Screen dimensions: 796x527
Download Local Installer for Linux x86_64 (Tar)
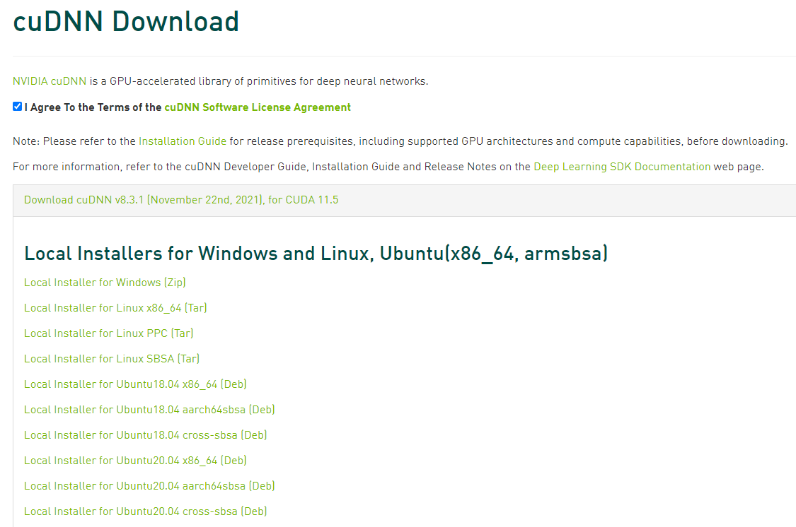click(115, 307)
